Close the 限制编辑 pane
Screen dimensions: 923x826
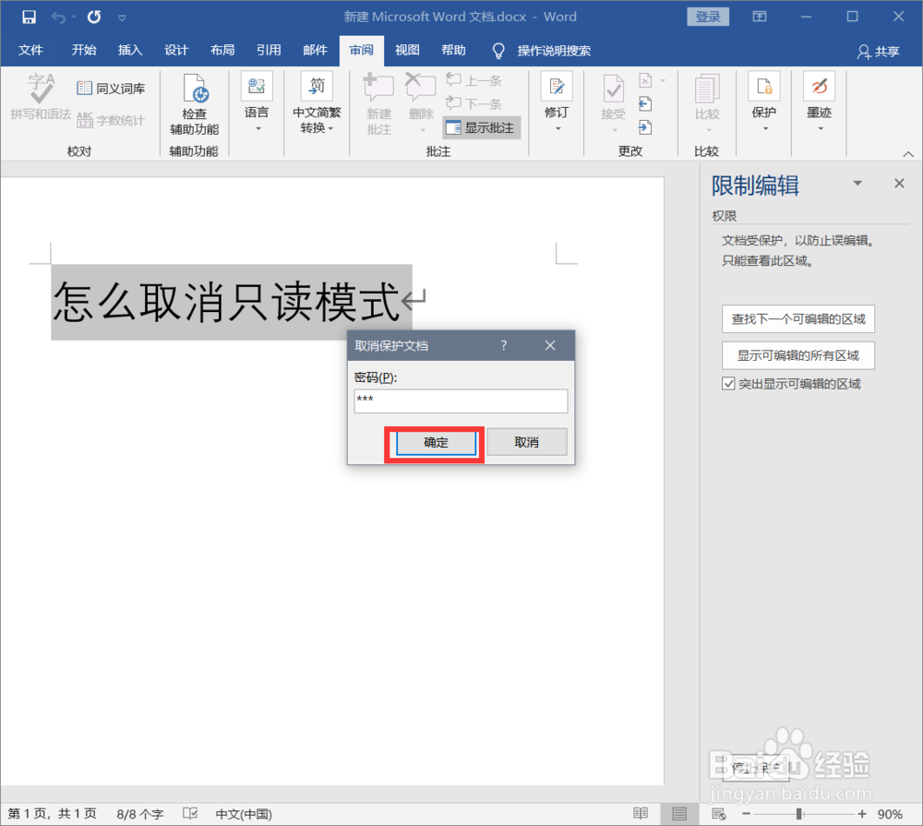coord(899,183)
